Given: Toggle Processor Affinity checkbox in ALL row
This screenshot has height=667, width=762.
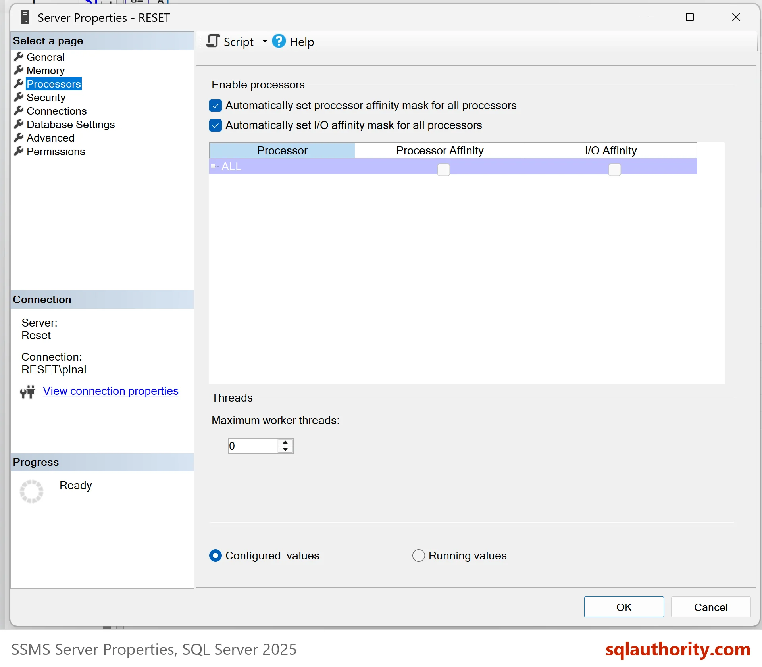Looking at the screenshot, I should (444, 170).
